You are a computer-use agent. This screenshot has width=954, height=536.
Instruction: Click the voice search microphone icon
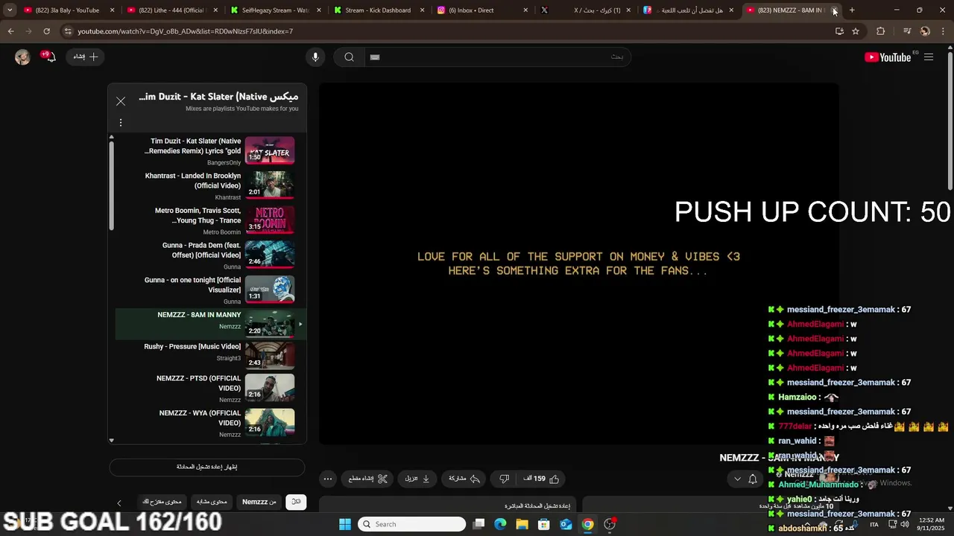coord(315,57)
